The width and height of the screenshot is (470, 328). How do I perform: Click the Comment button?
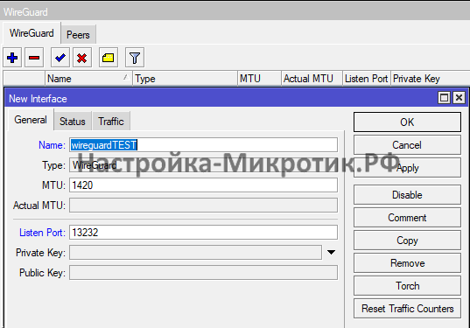pos(407,218)
